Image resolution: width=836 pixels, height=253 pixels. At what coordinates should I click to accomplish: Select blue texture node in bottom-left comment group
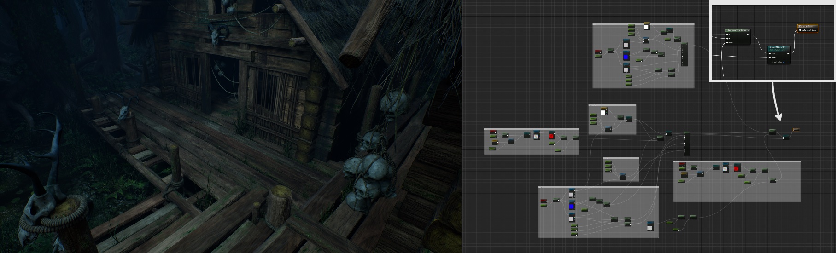[x=572, y=206]
